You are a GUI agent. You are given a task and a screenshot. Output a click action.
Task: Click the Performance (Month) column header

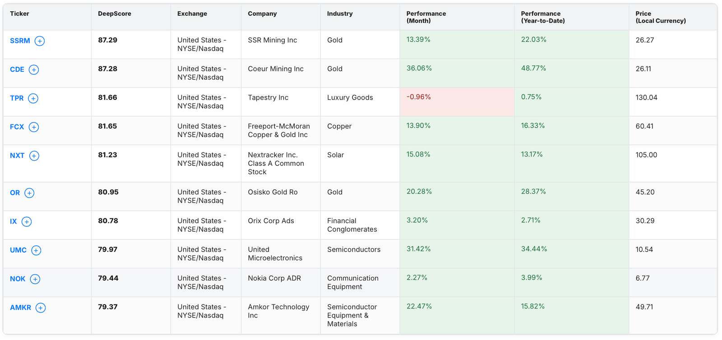coord(426,17)
